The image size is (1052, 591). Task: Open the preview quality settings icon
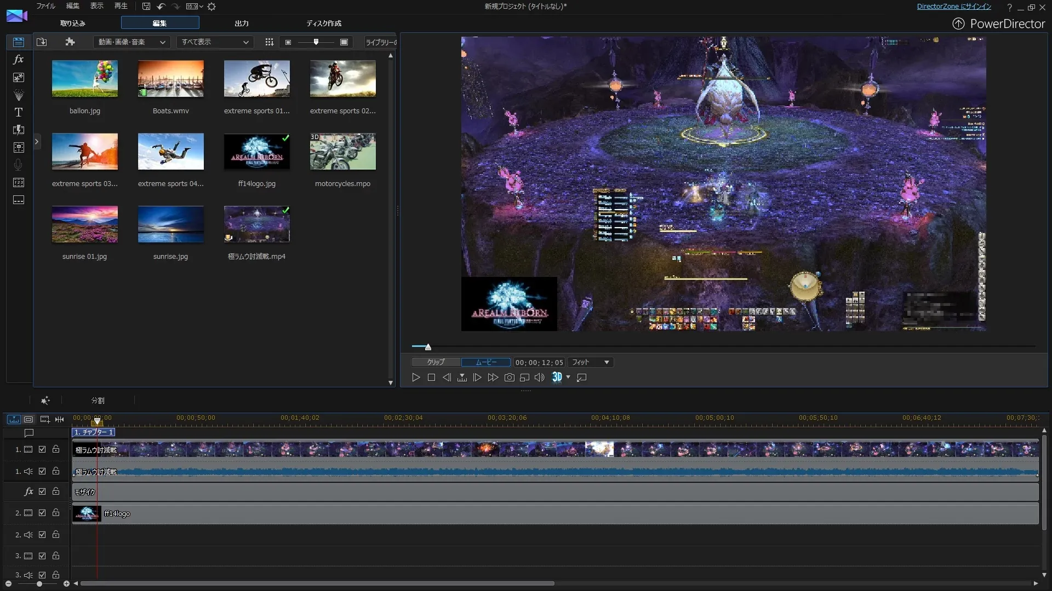[524, 378]
